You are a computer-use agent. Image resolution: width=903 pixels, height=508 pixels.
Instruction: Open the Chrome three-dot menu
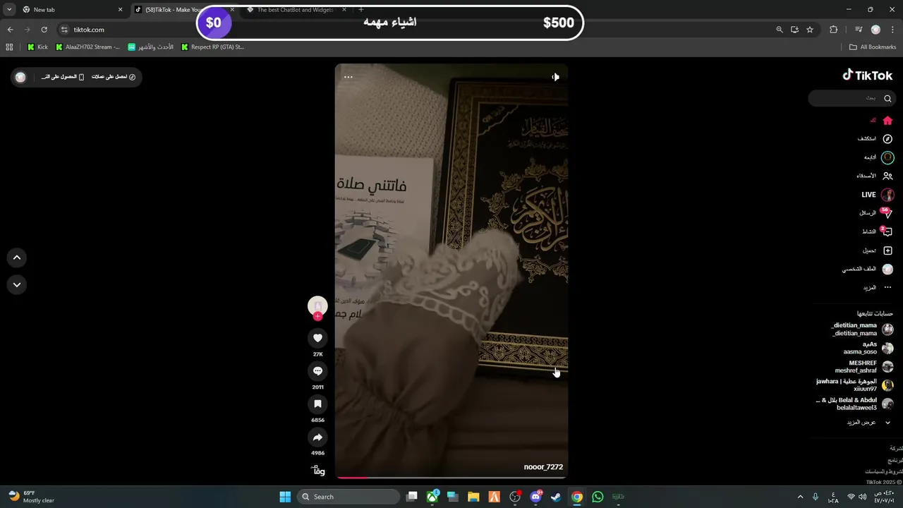click(892, 30)
